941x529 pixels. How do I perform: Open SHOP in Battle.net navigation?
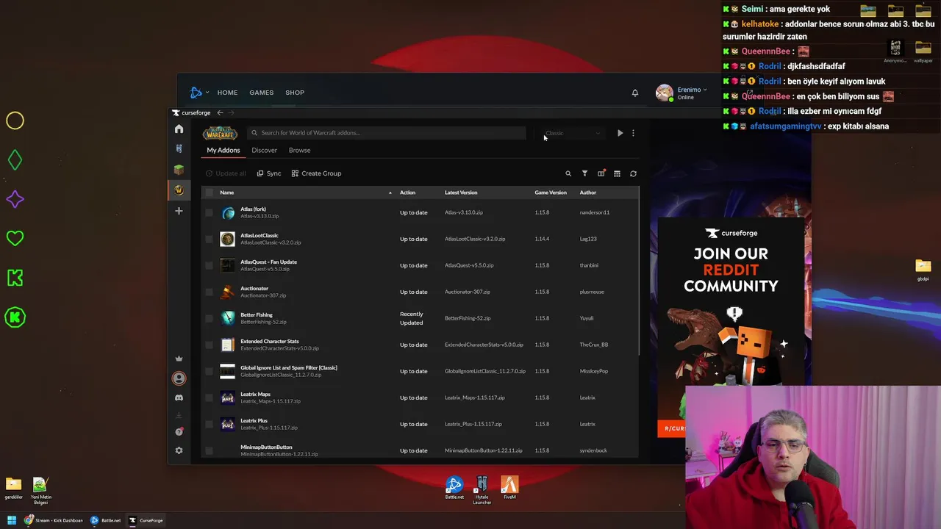[x=295, y=93]
